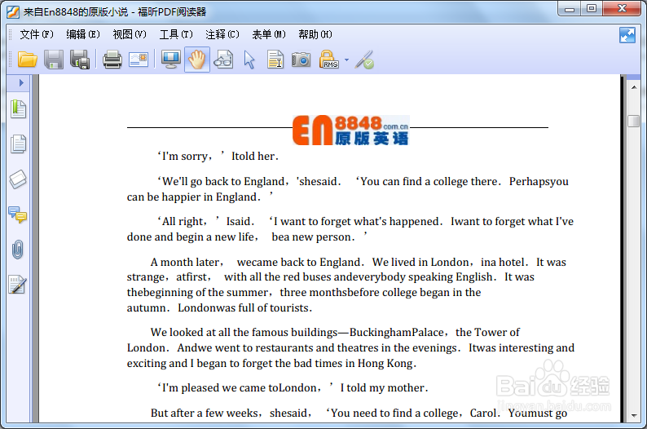
Task: Click the sign document pen icon
Action: tap(364, 60)
